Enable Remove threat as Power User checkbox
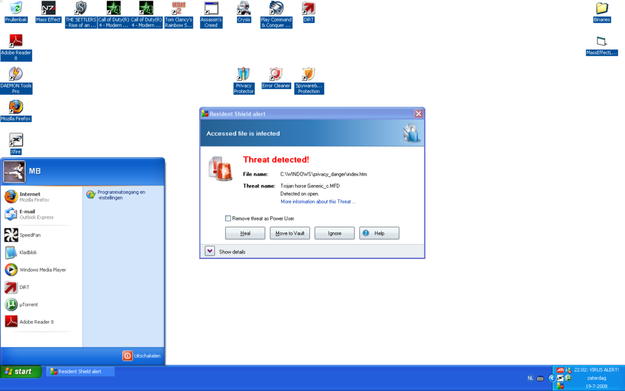The height and width of the screenshot is (391, 625). pyautogui.click(x=228, y=218)
